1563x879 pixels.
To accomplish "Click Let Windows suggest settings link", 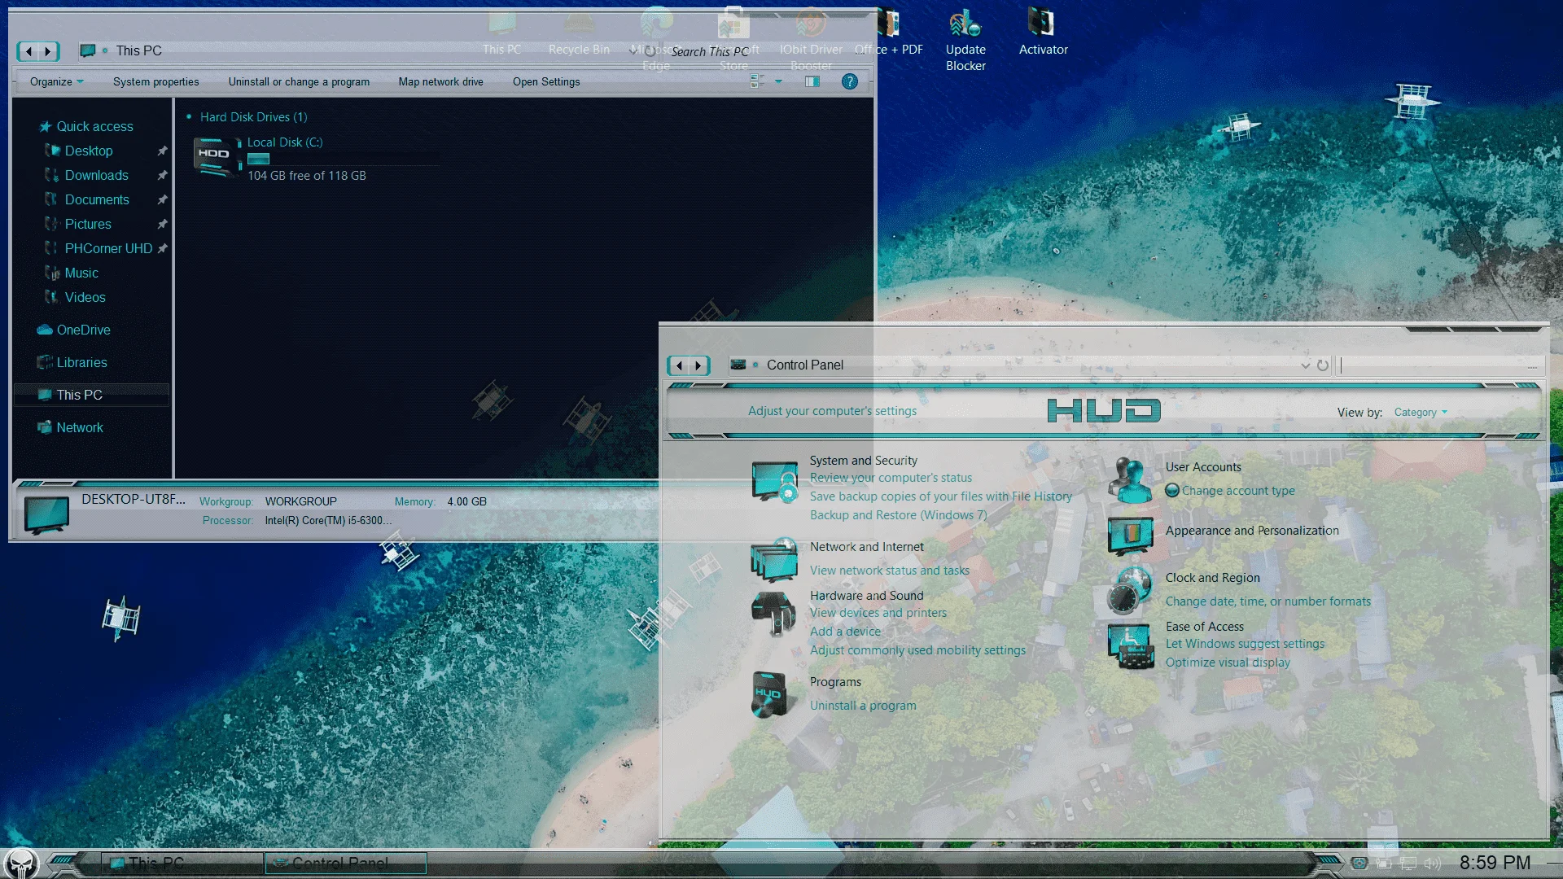I will pyautogui.click(x=1245, y=644).
